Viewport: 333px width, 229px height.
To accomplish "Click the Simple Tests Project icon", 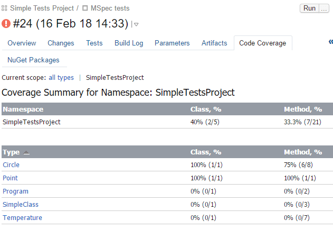I will tap(5, 8).
